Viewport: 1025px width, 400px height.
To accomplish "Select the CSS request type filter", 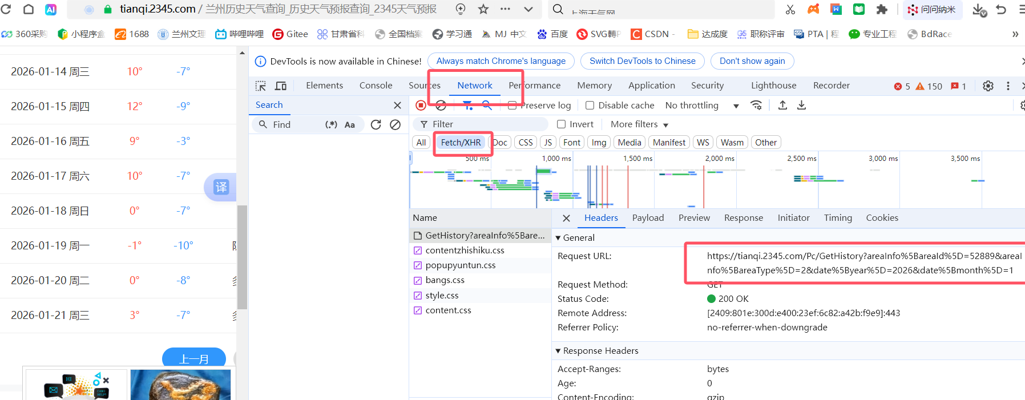I will tap(526, 143).
